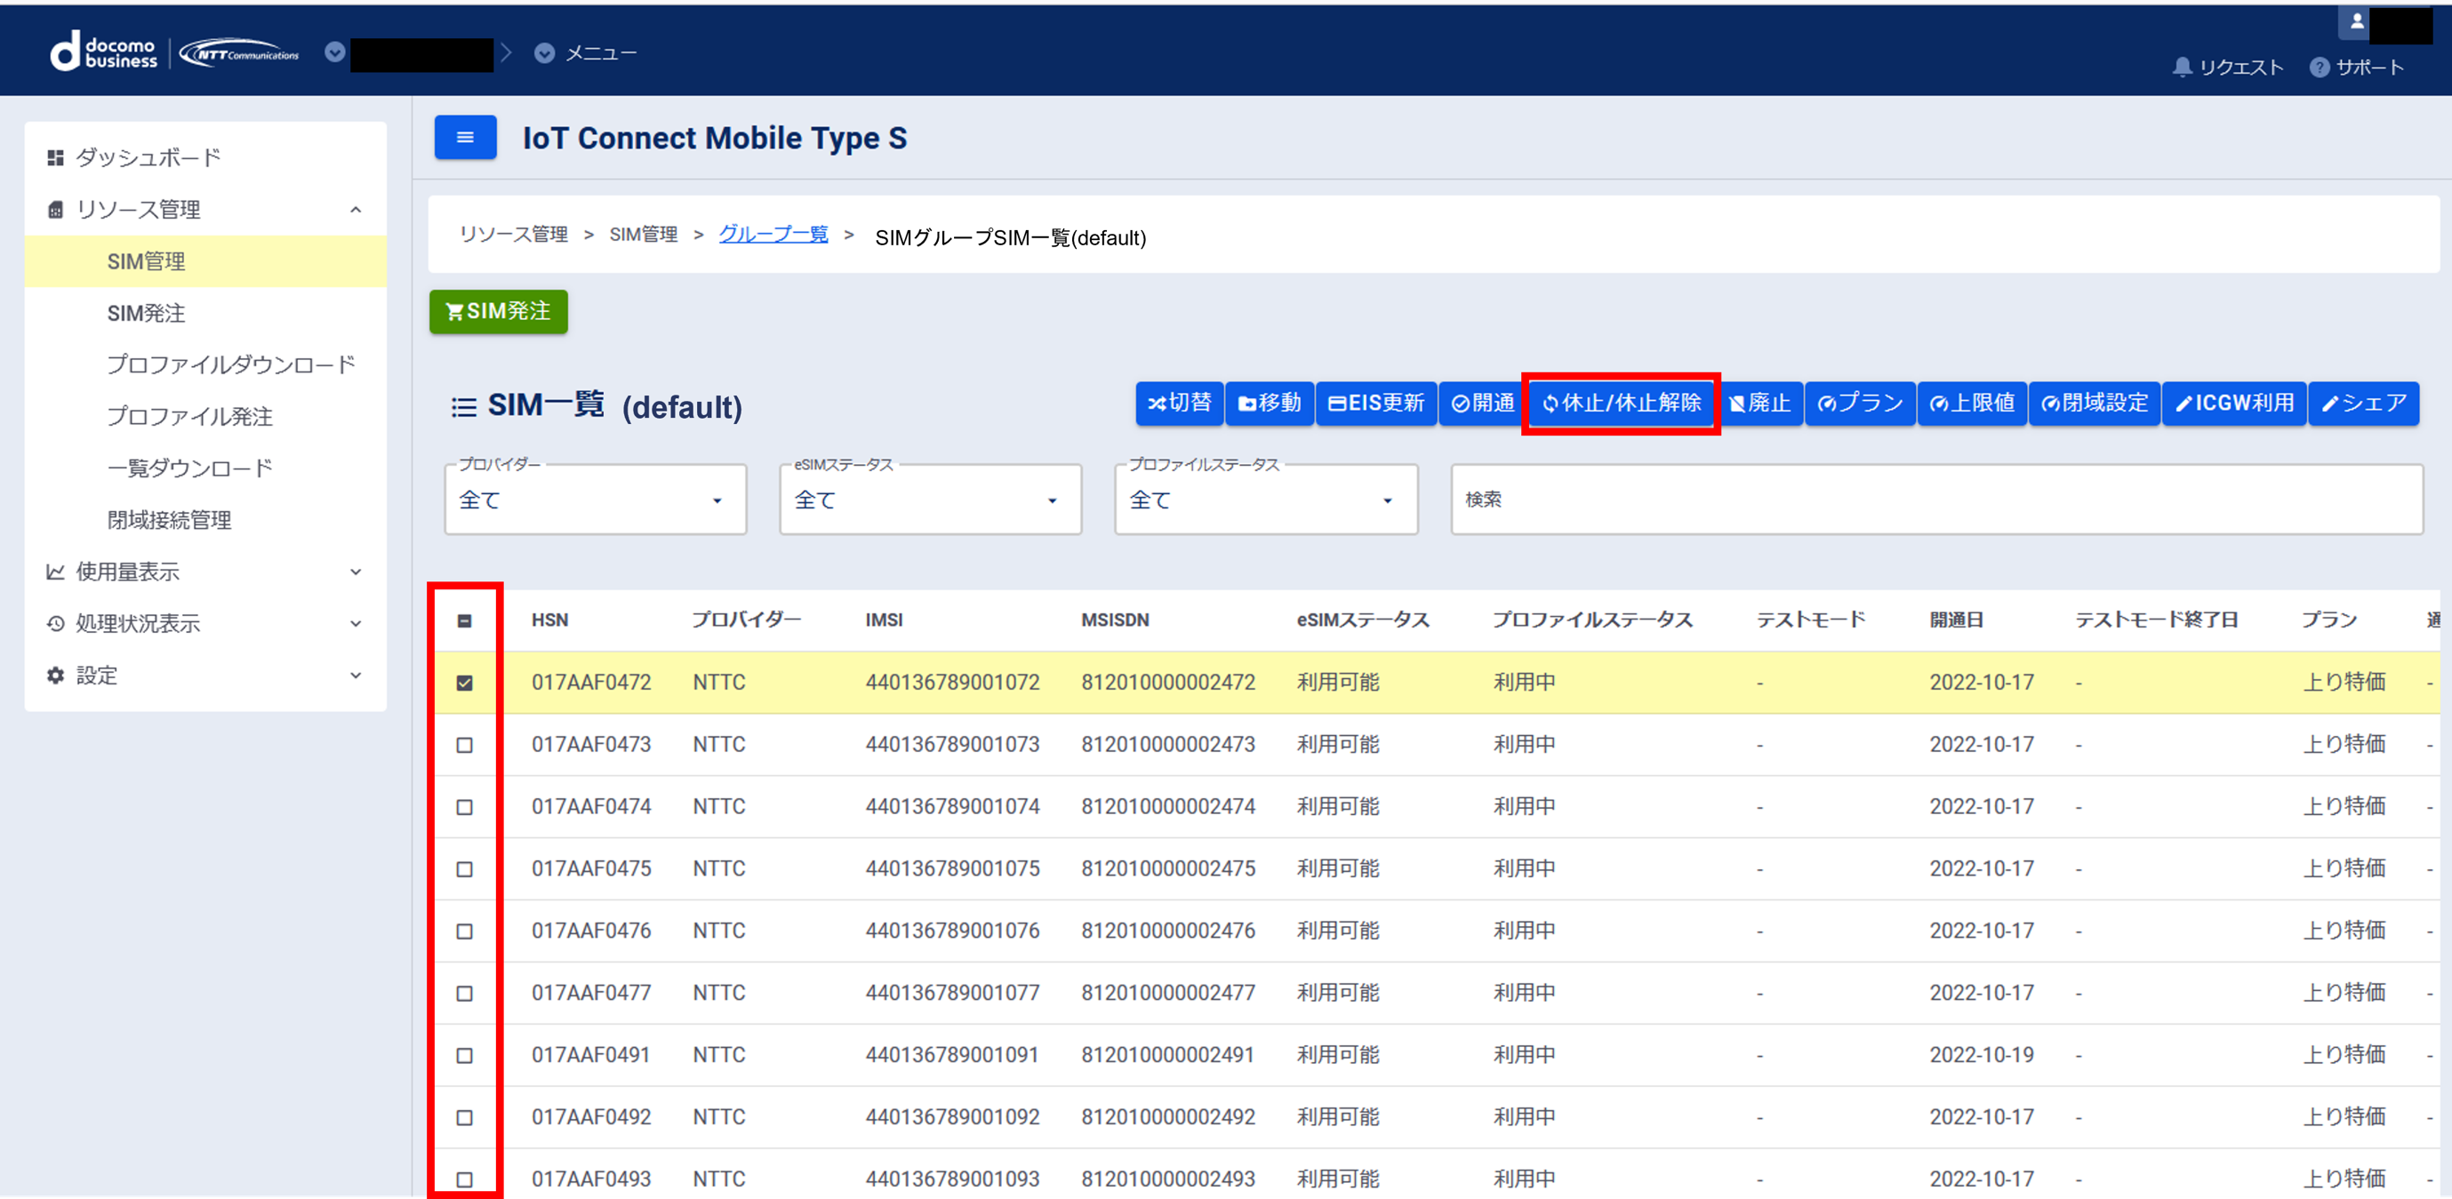Click the 切替 switch toolbar button

(x=1178, y=404)
